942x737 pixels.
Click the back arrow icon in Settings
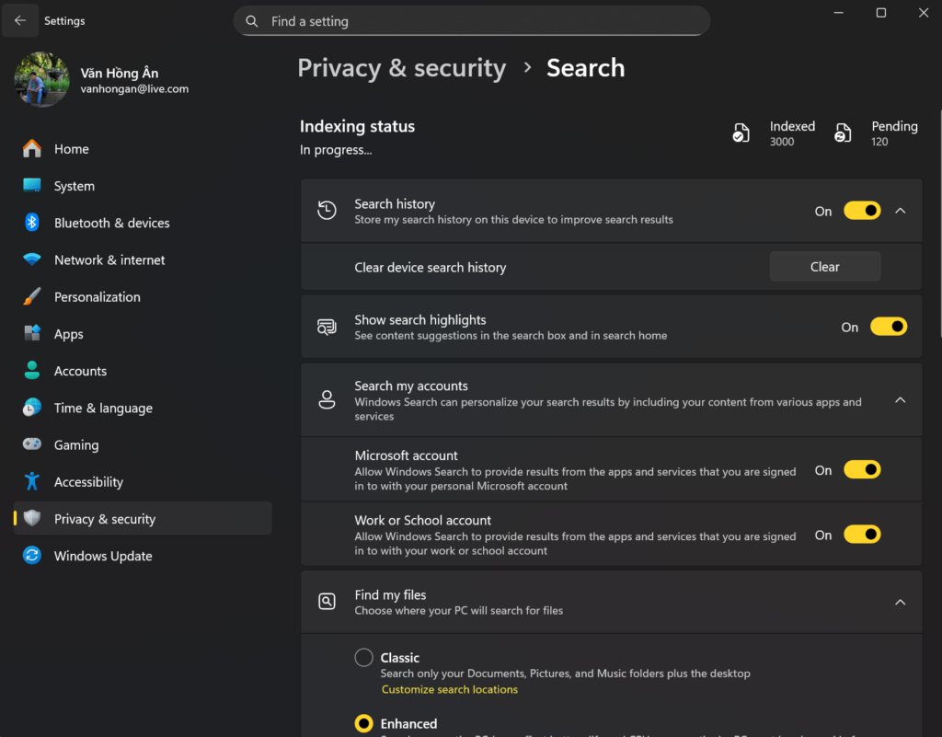tap(20, 20)
